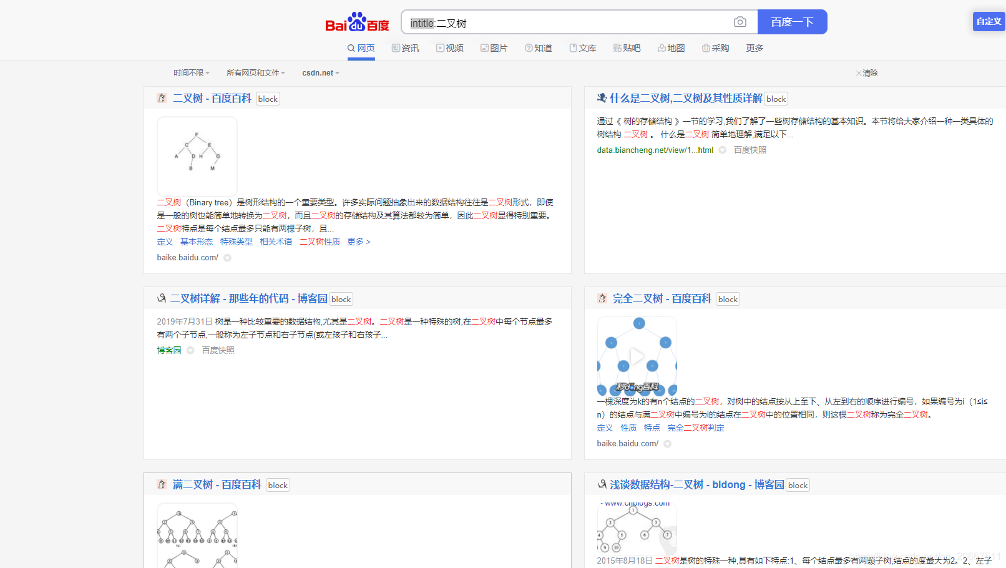The image size is (1006, 568).
Task: Click the 地图 tab icon
Action: [x=662, y=48]
